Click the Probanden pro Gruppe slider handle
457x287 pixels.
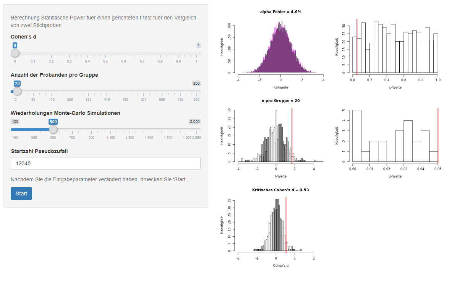click(x=17, y=91)
